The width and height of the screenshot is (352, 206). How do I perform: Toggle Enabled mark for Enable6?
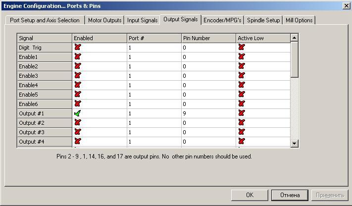[x=77, y=104]
